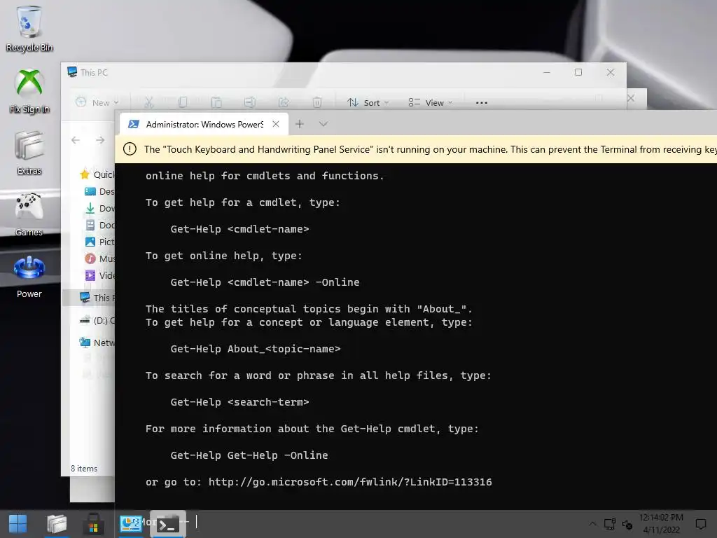Close the Windows PowerShell tab

click(276, 124)
